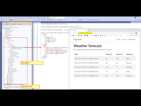Select angular.json in Solution Explorer
141x106 pixels.
11,77
